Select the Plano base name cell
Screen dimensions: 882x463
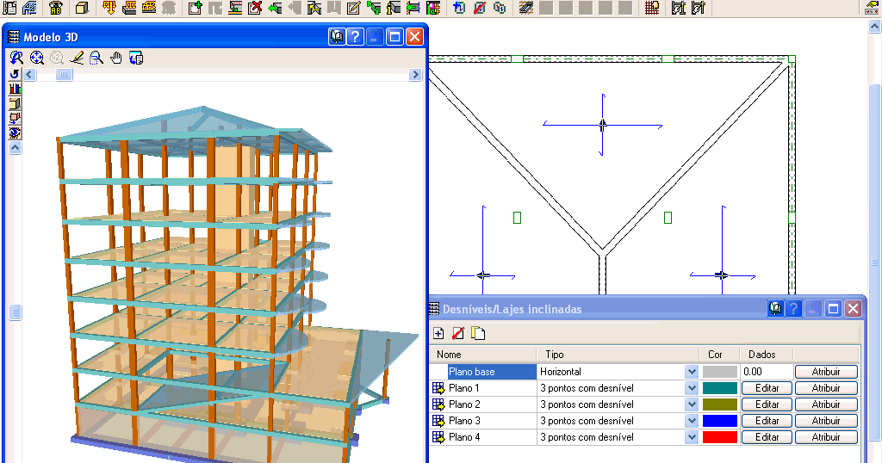(492, 372)
